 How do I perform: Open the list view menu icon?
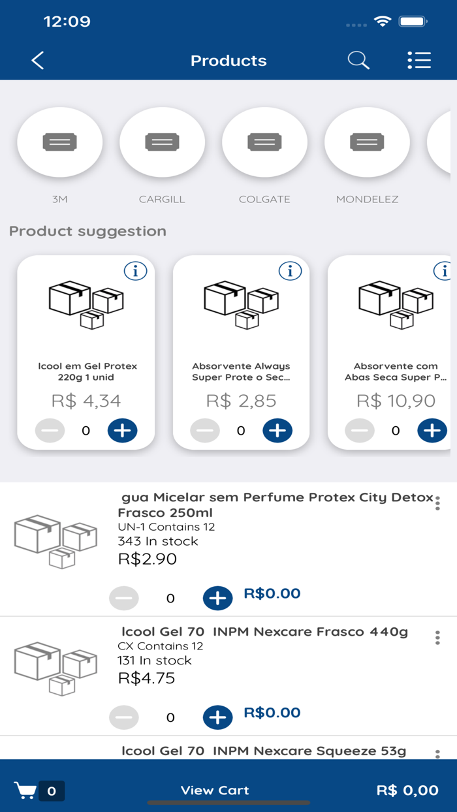point(418,61)
